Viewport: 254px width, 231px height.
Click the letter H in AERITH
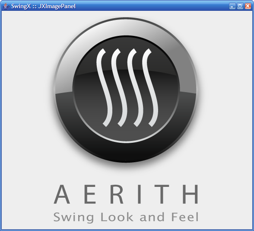tap(190, 194)
